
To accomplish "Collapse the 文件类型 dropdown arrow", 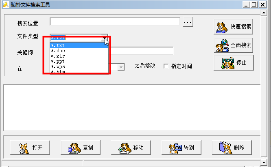I will point(104,38).
